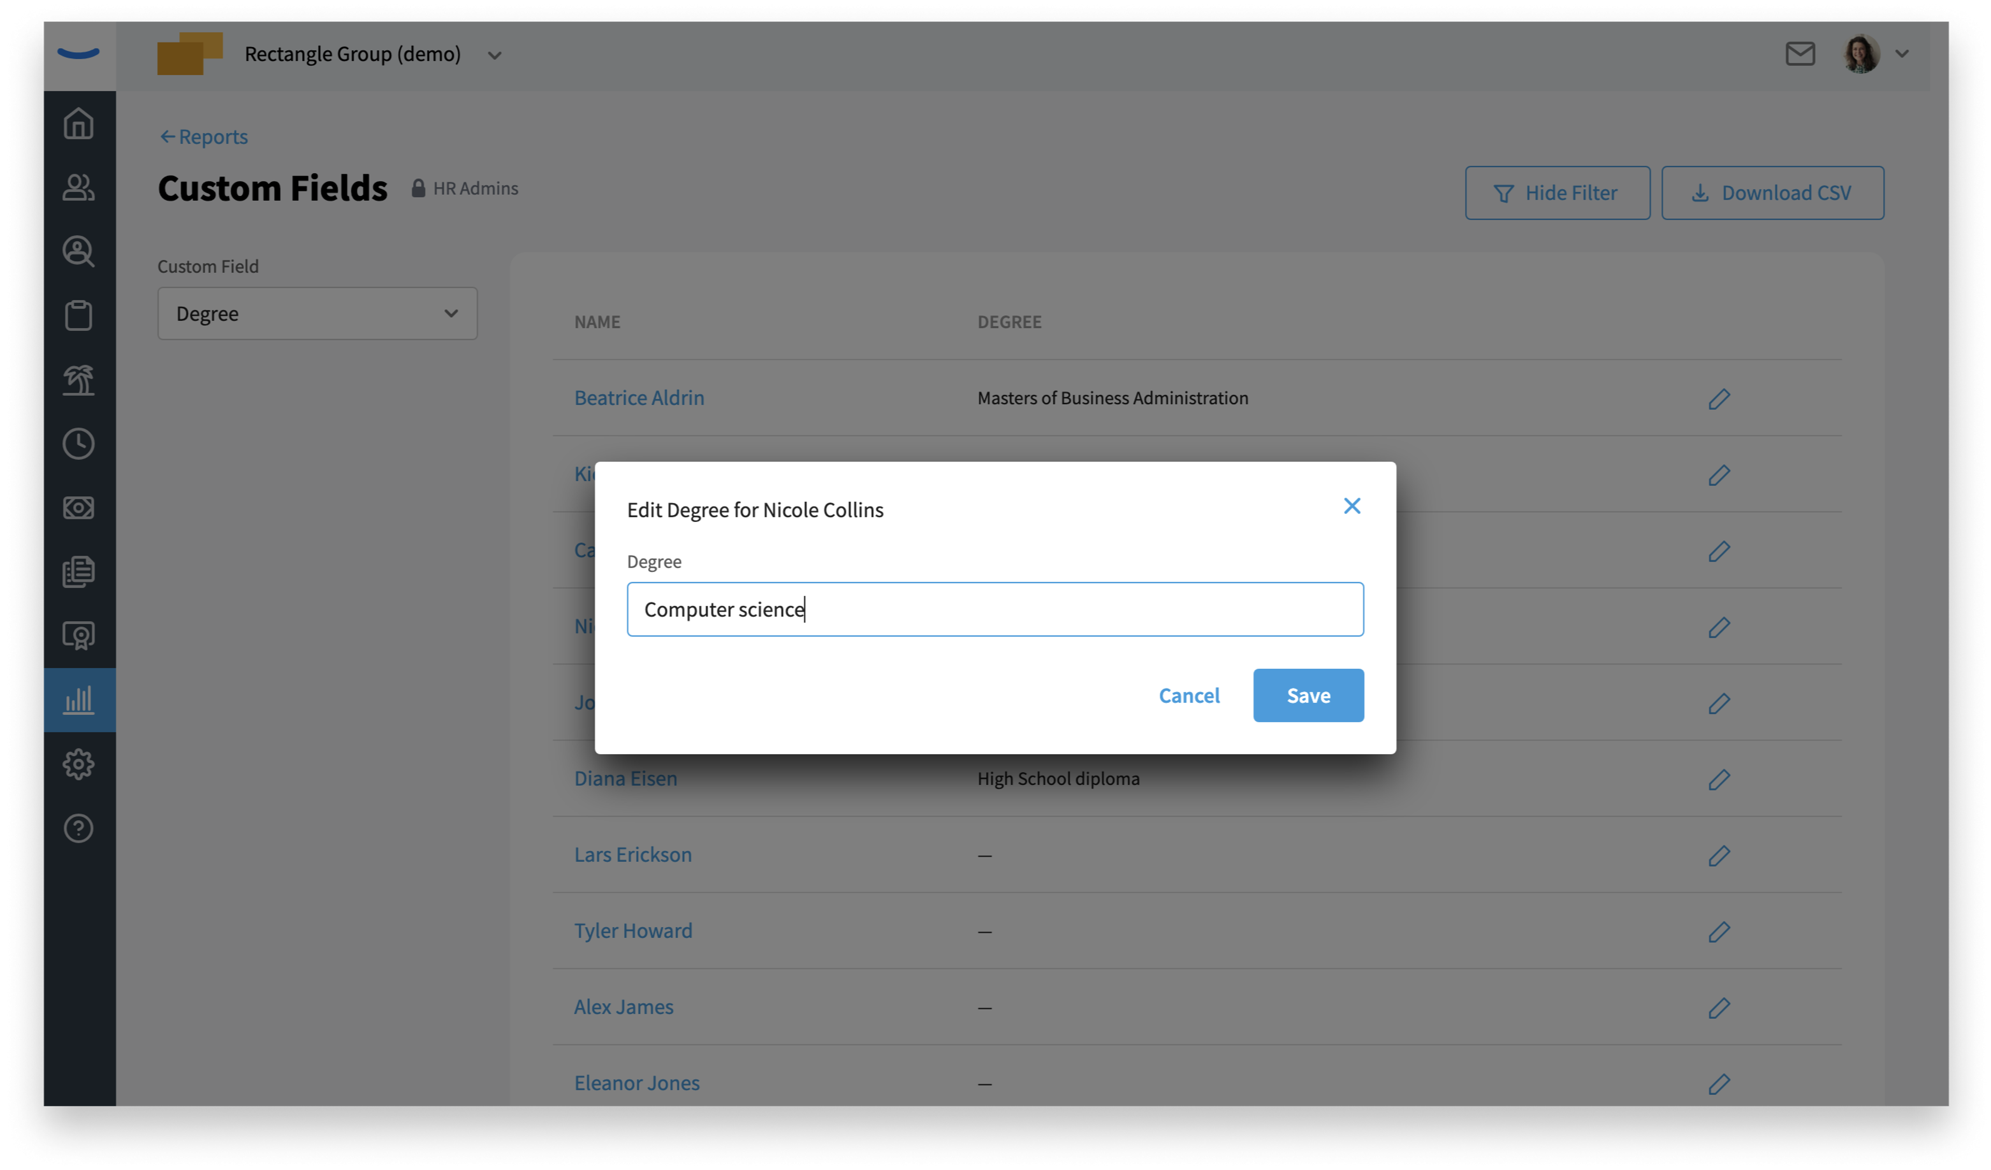Open the help question mark icon
The width and height of the screenshot is (1991, 1170).
pos(78,828)
